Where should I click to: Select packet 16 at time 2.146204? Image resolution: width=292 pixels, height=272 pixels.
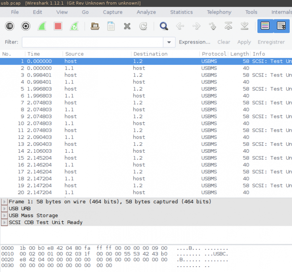click(x=146, y=165)
